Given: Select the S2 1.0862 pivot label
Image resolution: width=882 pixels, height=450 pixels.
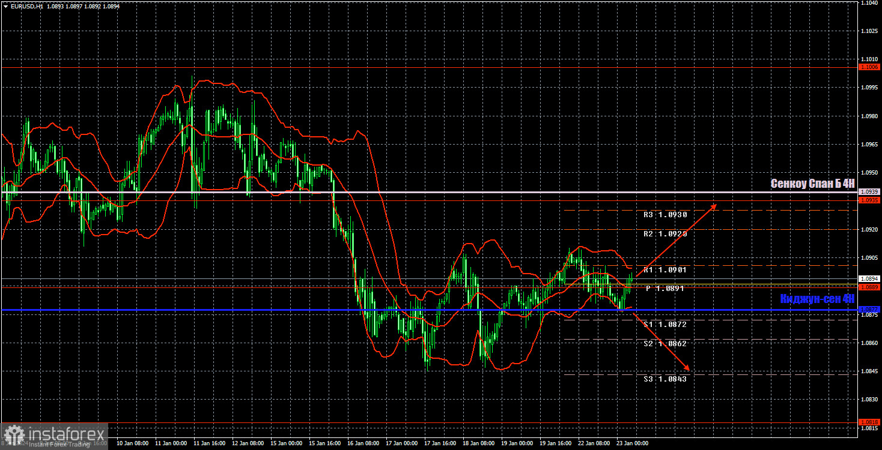Looking at the screenshot, I should tap(665, 344).
